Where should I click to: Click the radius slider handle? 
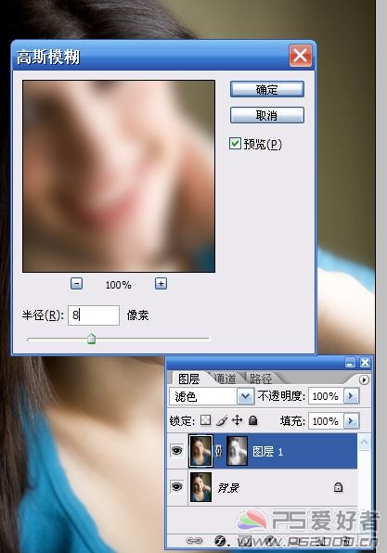pyautogui.click(x=91, y=339)
